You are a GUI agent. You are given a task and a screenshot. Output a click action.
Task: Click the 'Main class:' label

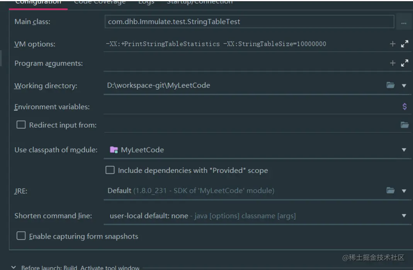pyautogui.click(x=32, y=22)
